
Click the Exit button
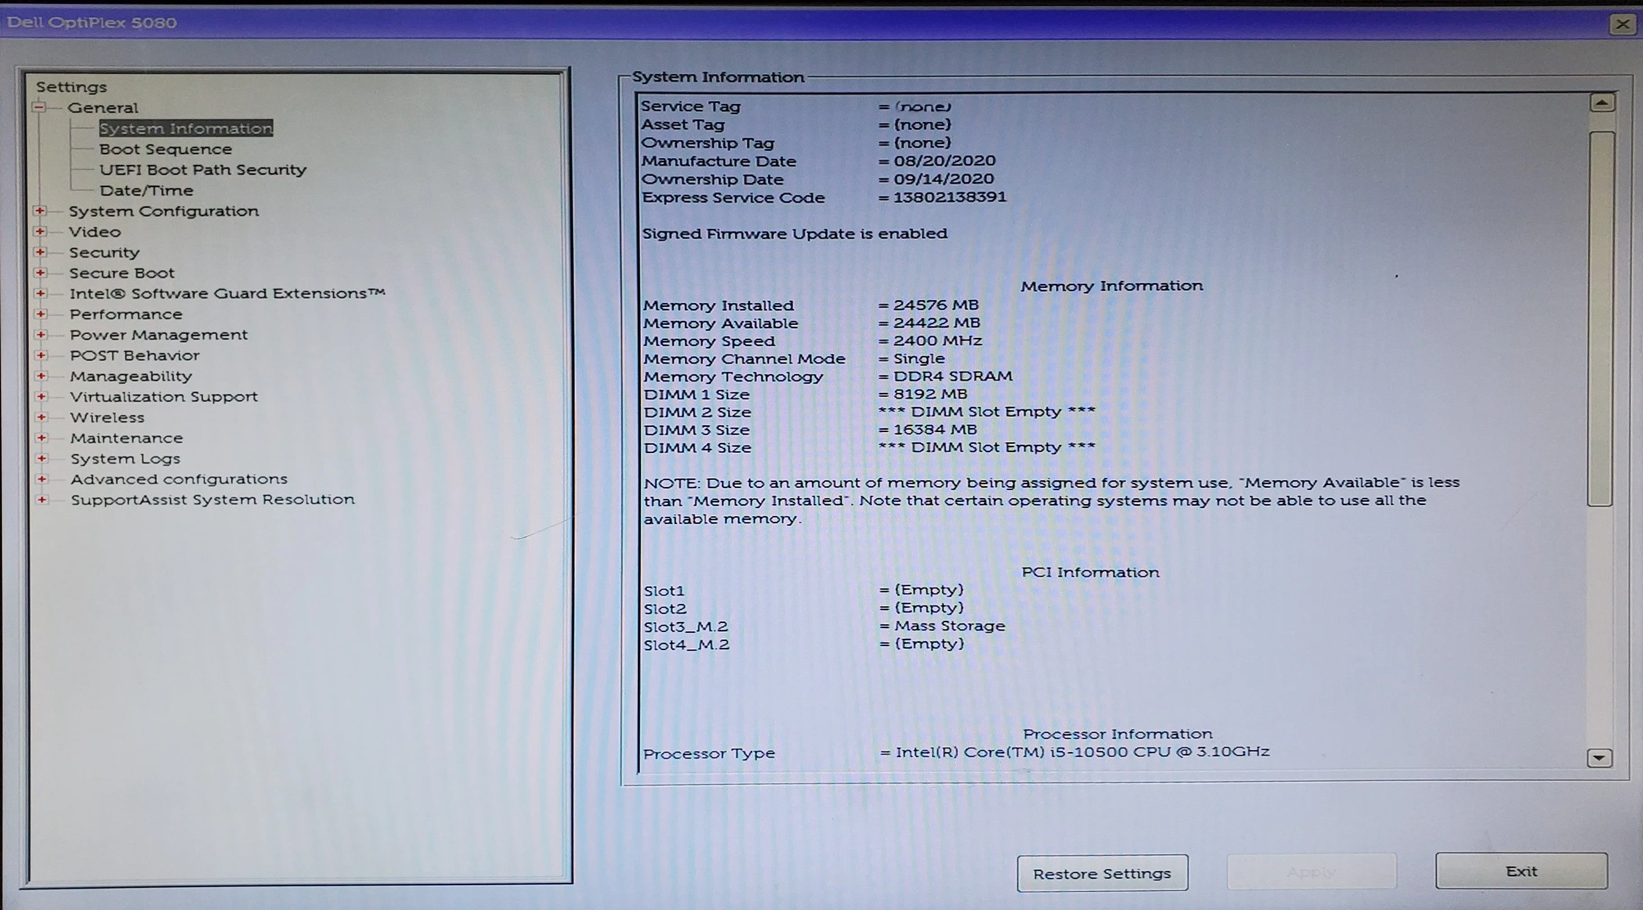[x=1521, y=870]
